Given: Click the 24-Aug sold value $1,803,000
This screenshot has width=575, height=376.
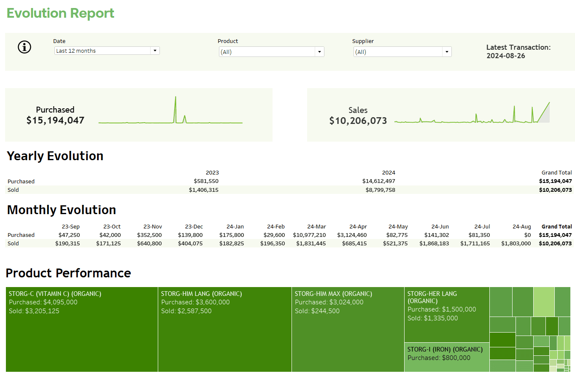Looking at the screenshot, I should (516, 243).
